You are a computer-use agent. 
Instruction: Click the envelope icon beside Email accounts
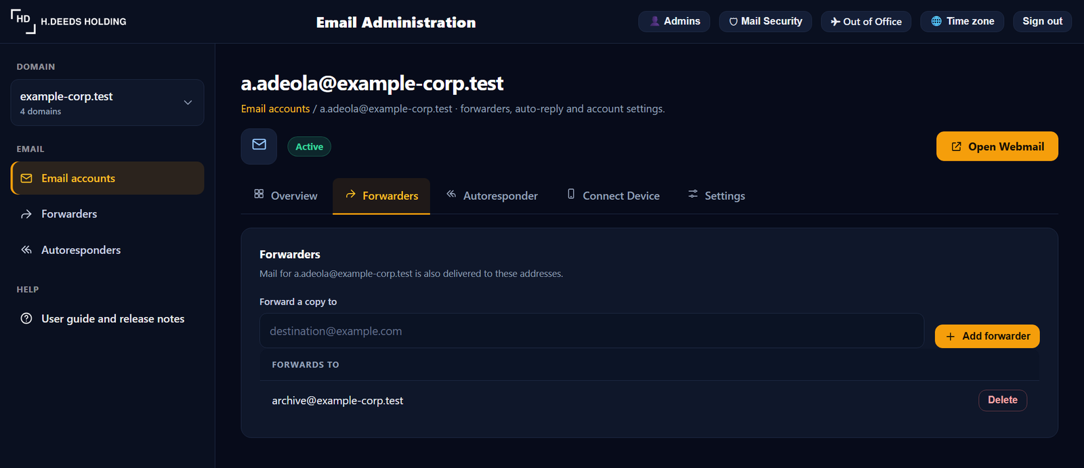(26, 178)
